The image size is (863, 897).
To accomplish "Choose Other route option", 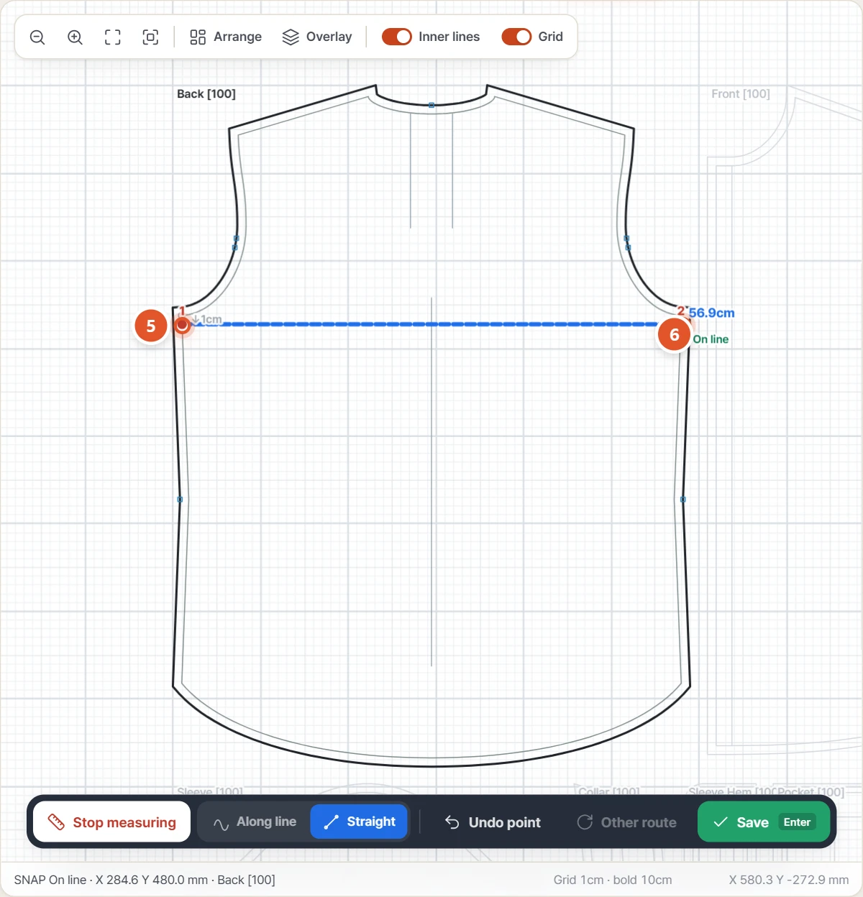I will (627, 822).
